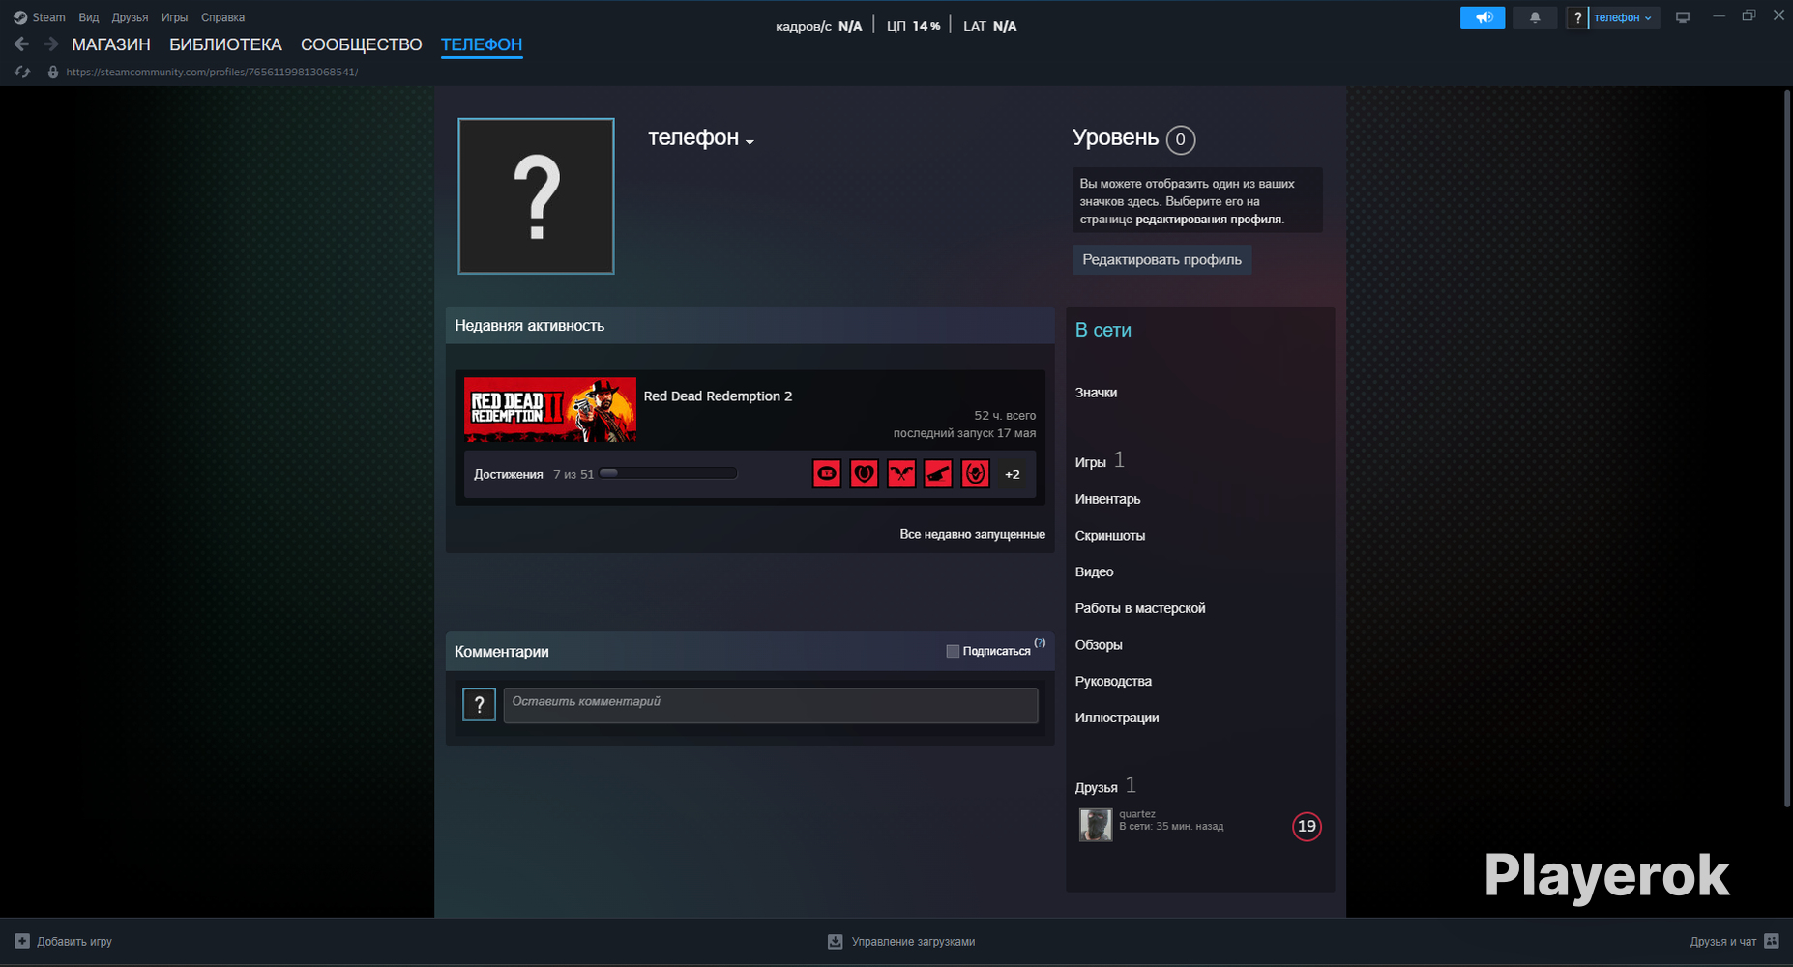Open the Справка menu
This screenshot has height=967, width=1793.
point(222,17)
